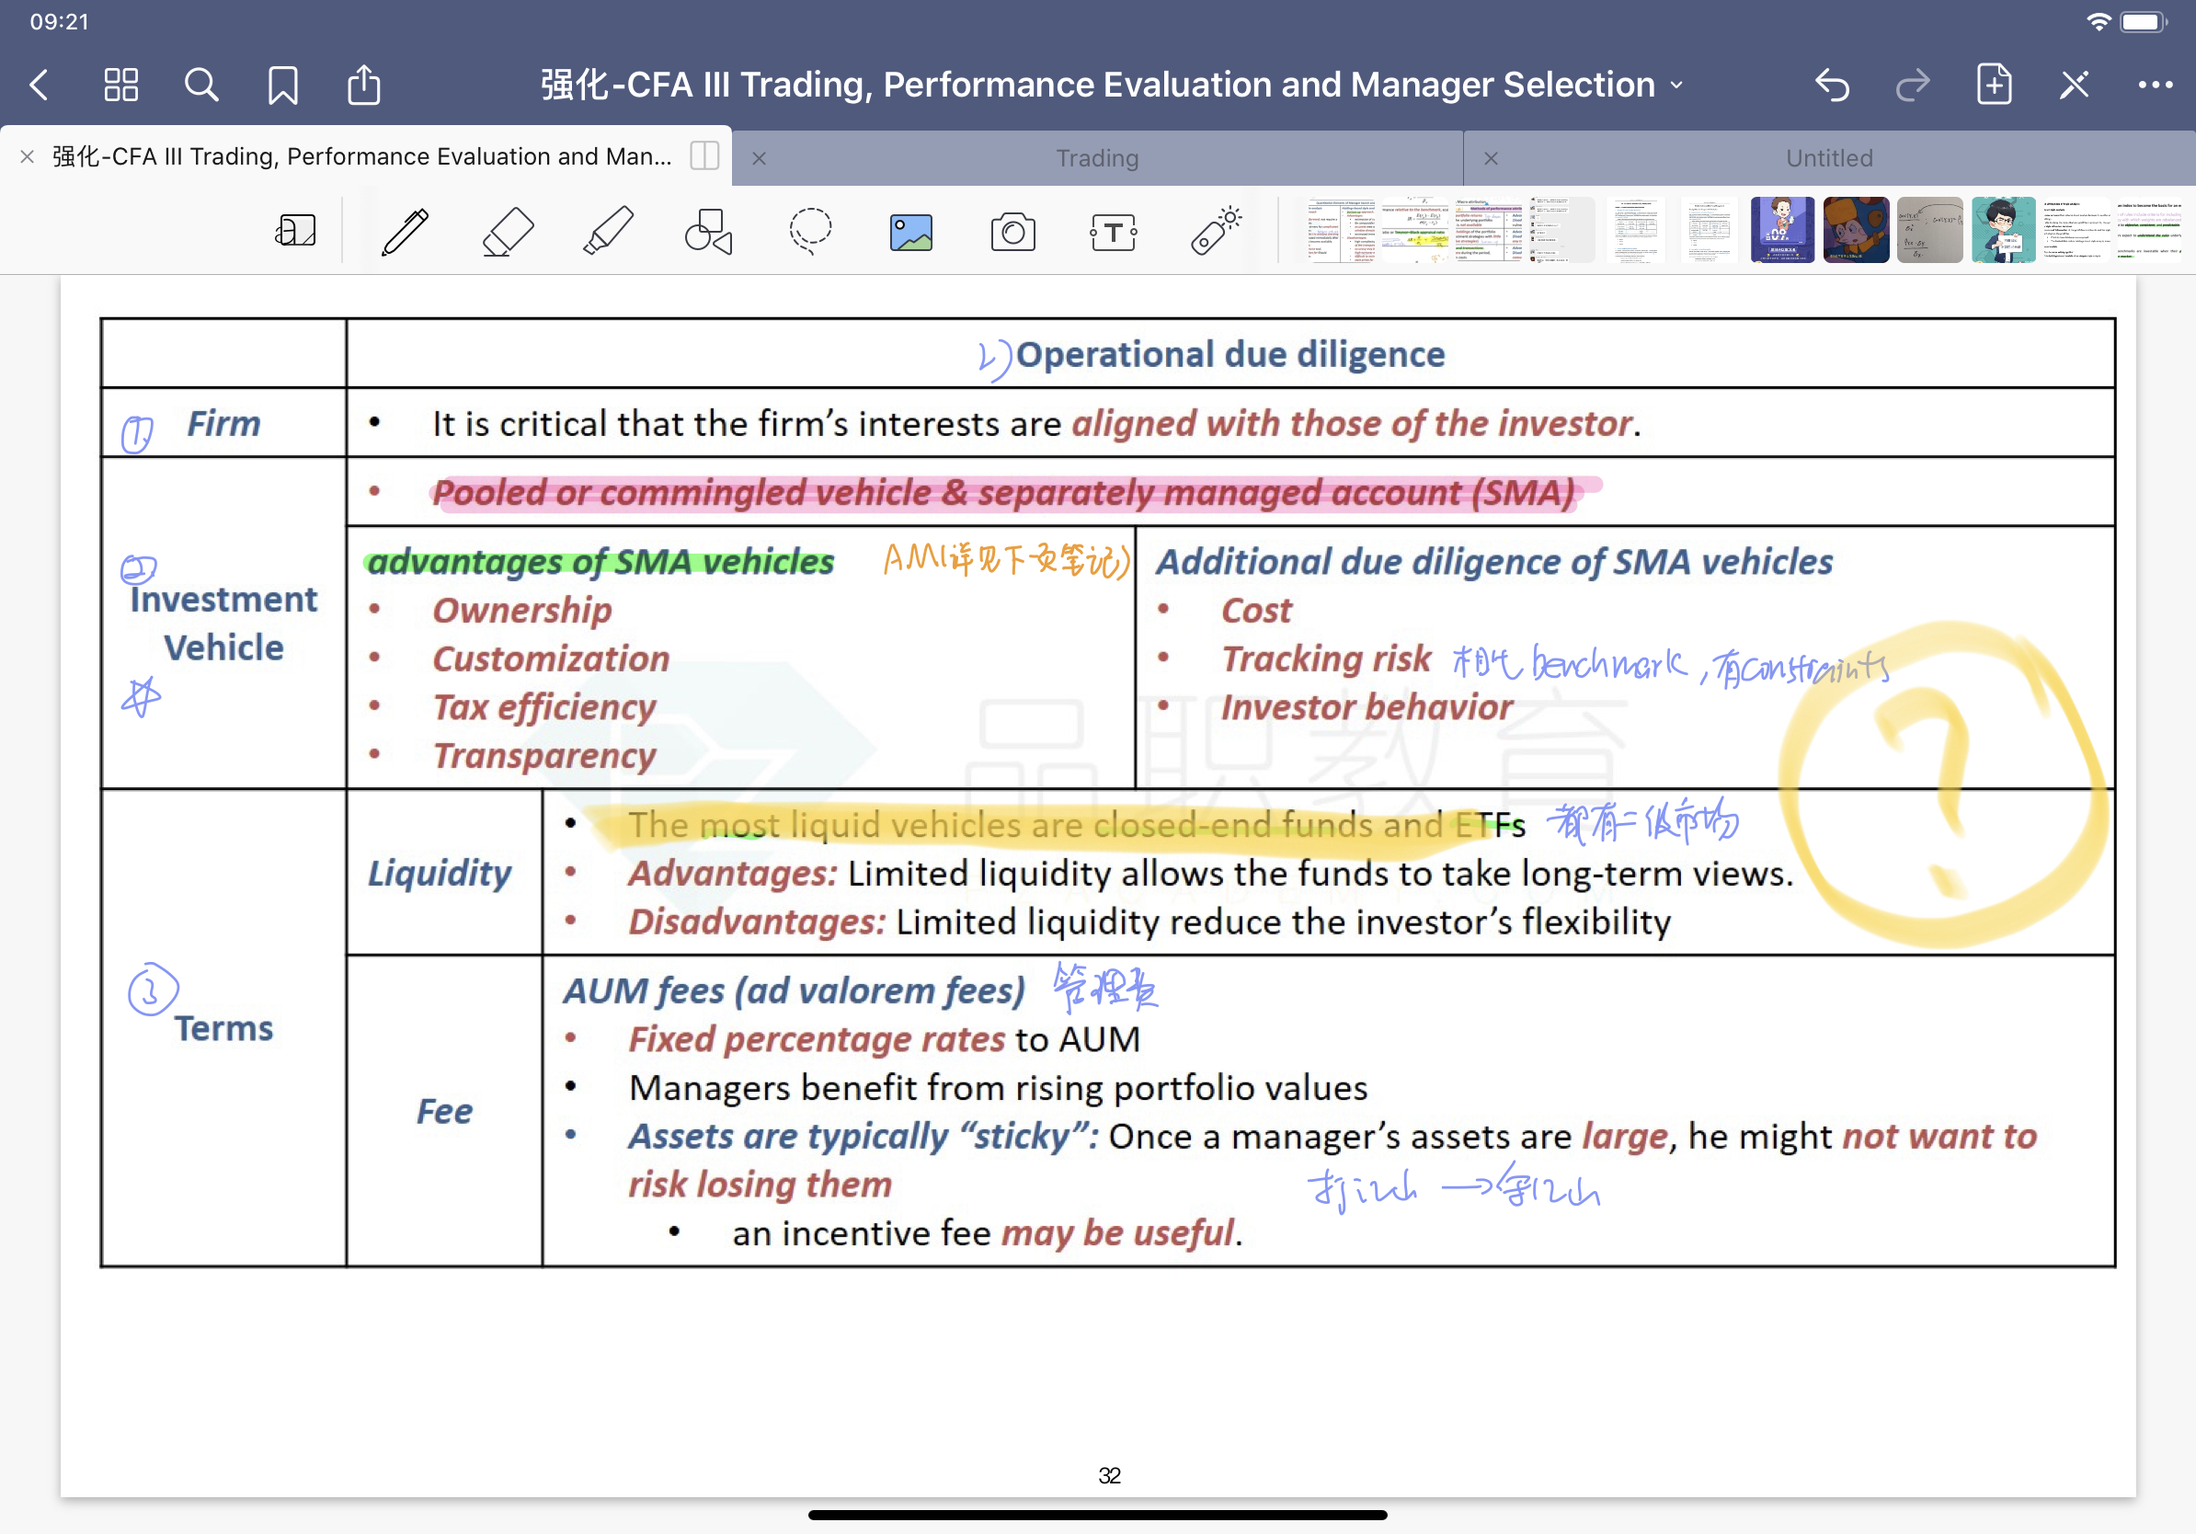
Task: Tap the "Liquidity" cell label
Action: (x=440, y=873)
